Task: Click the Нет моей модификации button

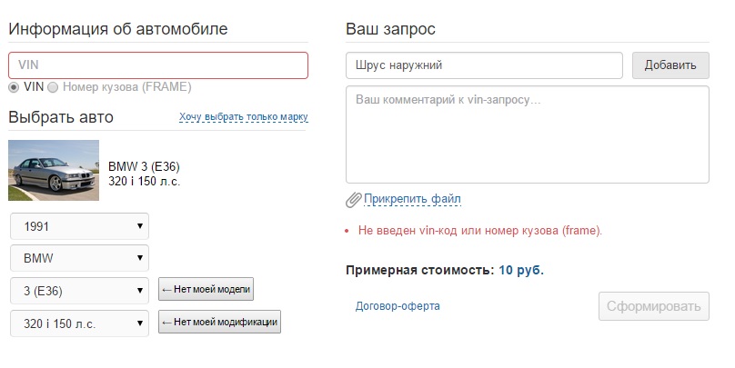Action: pos(219,322)
